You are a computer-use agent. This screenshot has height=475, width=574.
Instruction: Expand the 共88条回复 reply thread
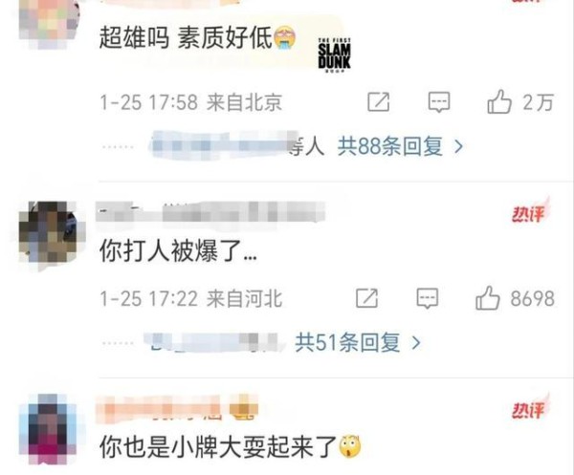[390, 146]
